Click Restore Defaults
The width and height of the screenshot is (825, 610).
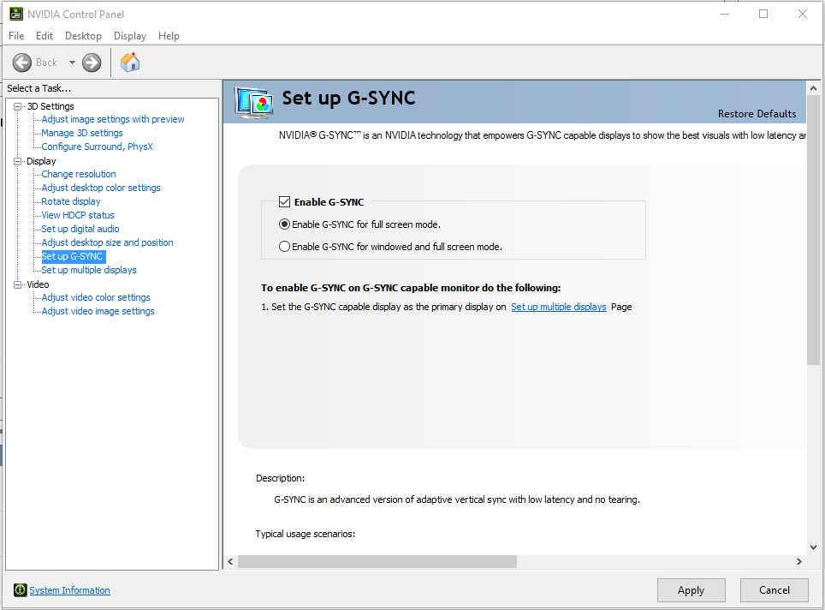[x=757, y=114]
